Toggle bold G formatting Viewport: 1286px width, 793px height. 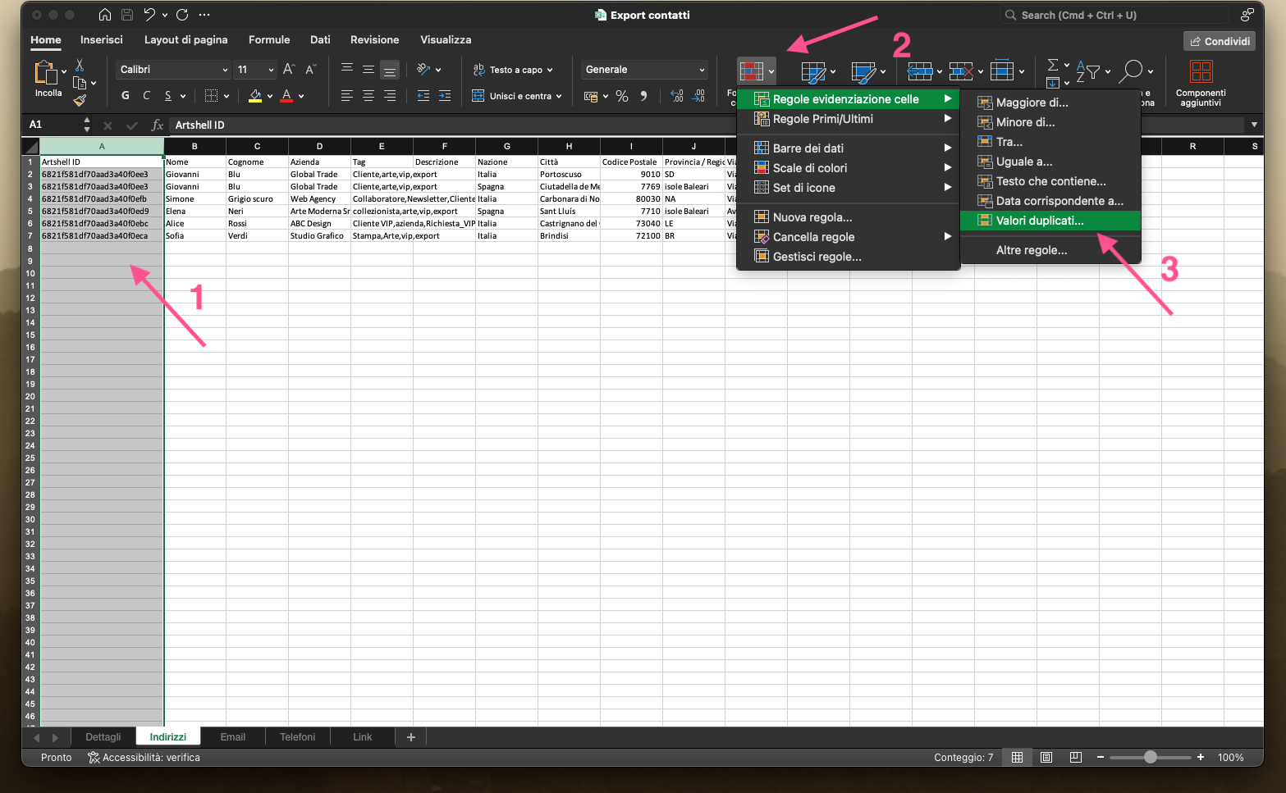126,96
